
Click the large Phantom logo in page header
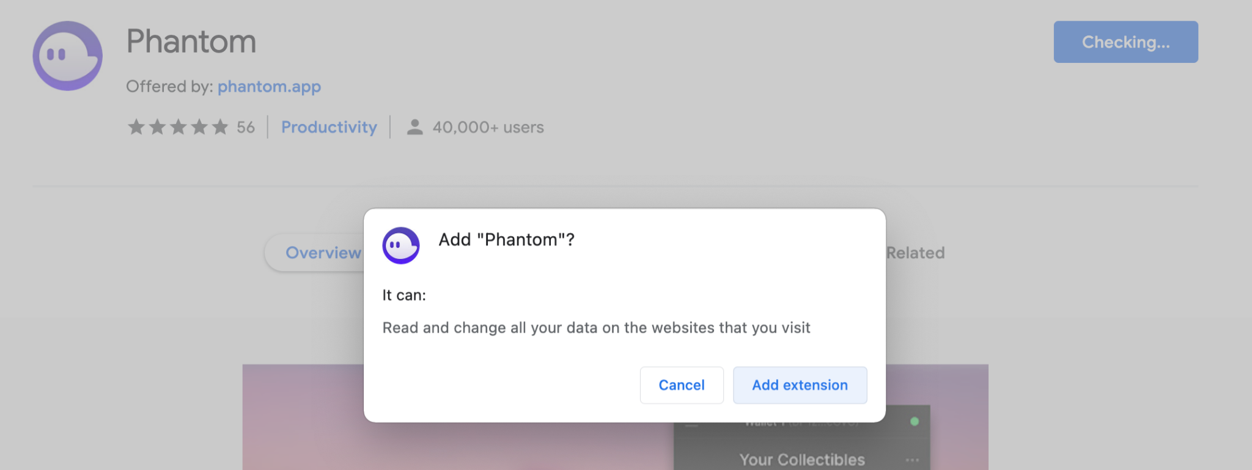(x=67, y=56)
